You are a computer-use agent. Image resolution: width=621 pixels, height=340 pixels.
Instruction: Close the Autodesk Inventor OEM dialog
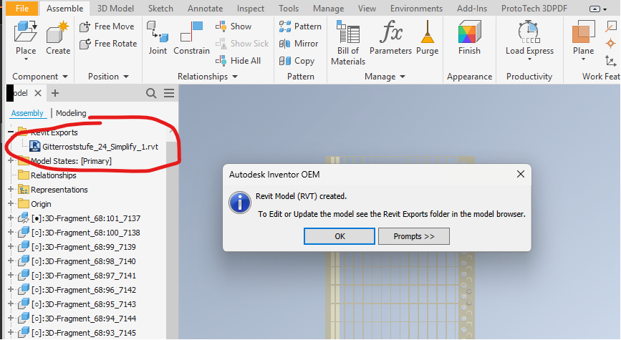pyautogui.click(x=521, y=174)
